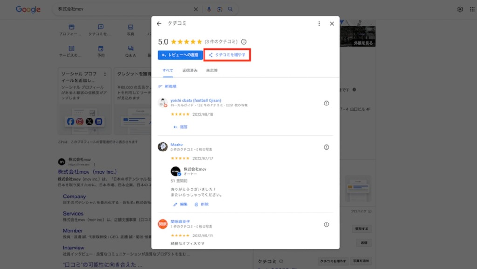Screen dimensions: 477x269
Task: Click the クチコミを増やす button in dialog
Action: (x=227, y=55)
